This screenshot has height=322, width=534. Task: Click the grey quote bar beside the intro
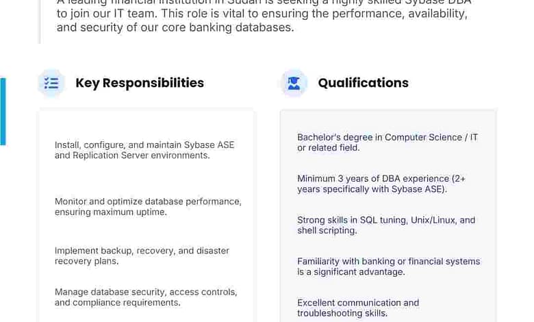click(x=40, y=21)
